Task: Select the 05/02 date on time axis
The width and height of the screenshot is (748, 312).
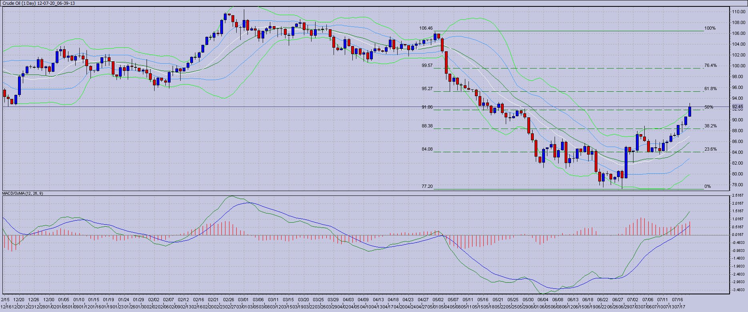Action: (x=438, y=300)
